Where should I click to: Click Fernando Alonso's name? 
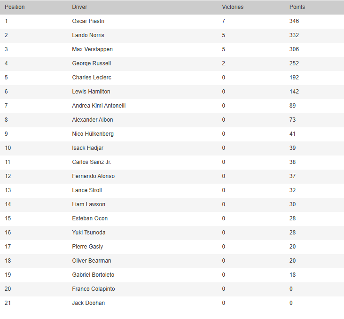[93, 176]
